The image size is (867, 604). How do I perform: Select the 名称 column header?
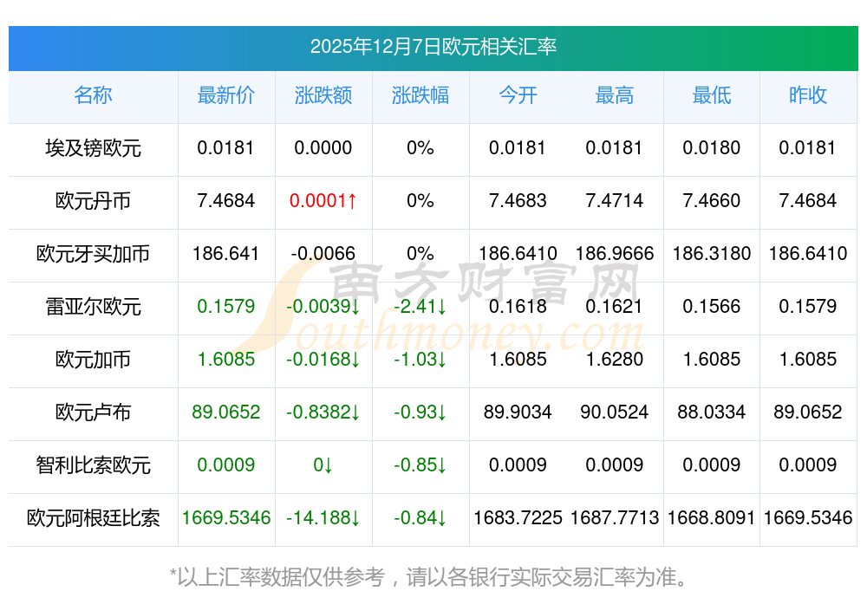pos(93,95)
